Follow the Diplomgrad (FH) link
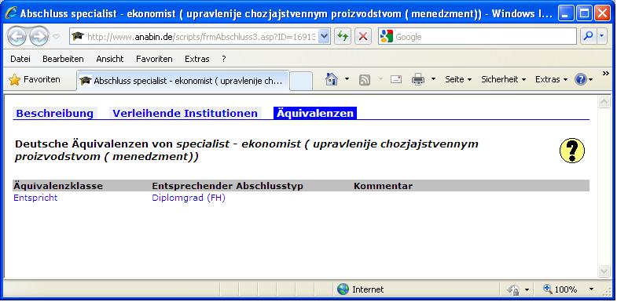Viewport: 617px width, 302px height. click(189, 198)
